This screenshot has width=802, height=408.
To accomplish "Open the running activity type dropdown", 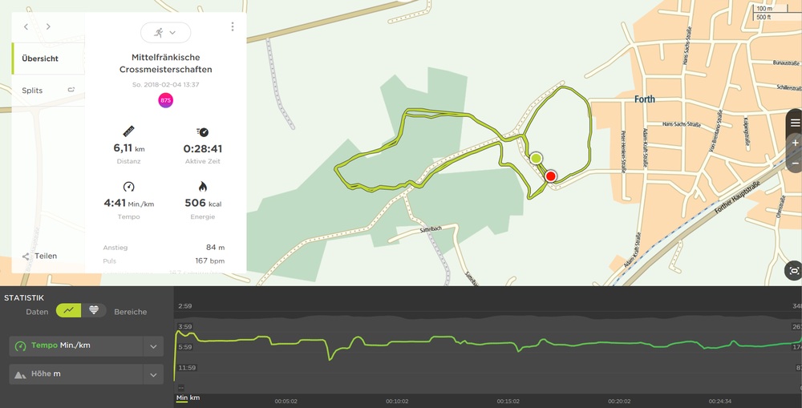I will tap(165, 32).
